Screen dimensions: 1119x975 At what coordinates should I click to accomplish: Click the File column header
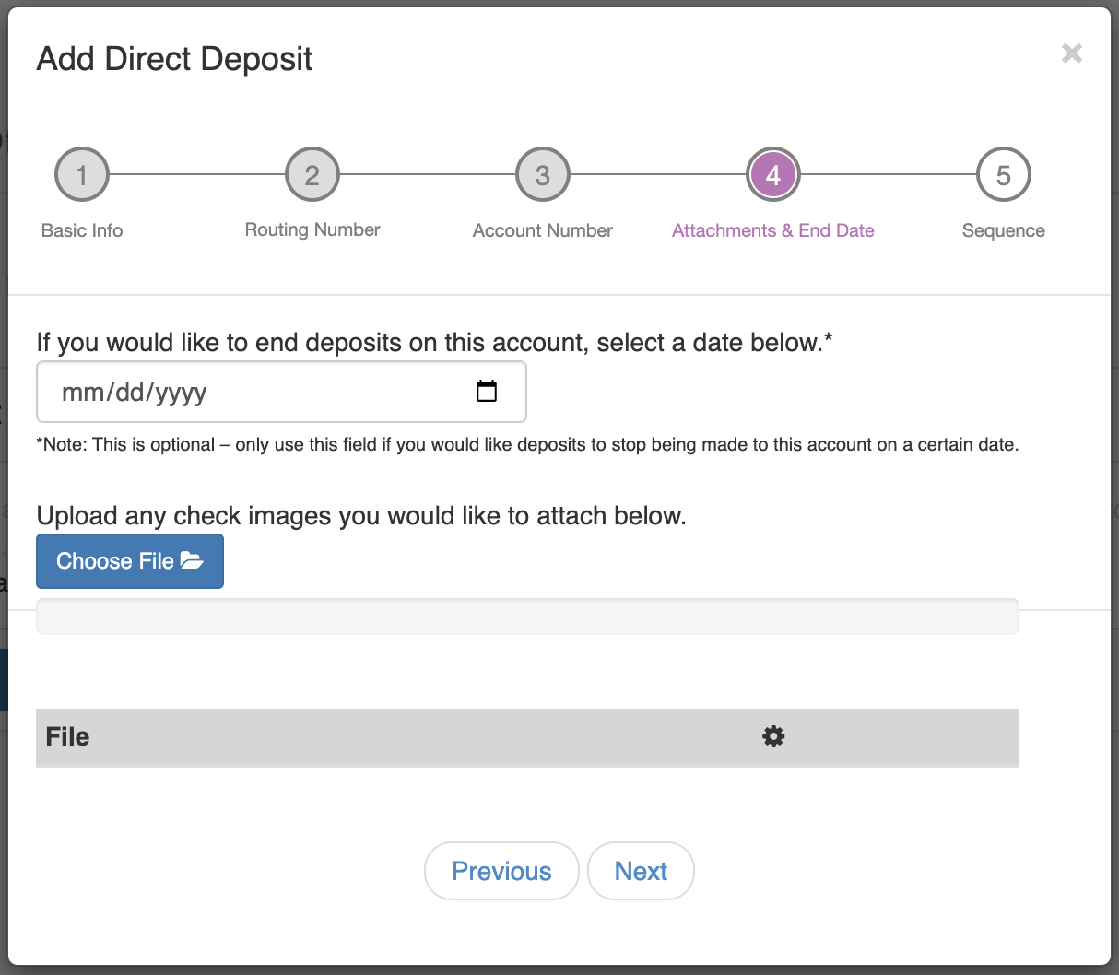pyautogui.click(x=67, y=736)
